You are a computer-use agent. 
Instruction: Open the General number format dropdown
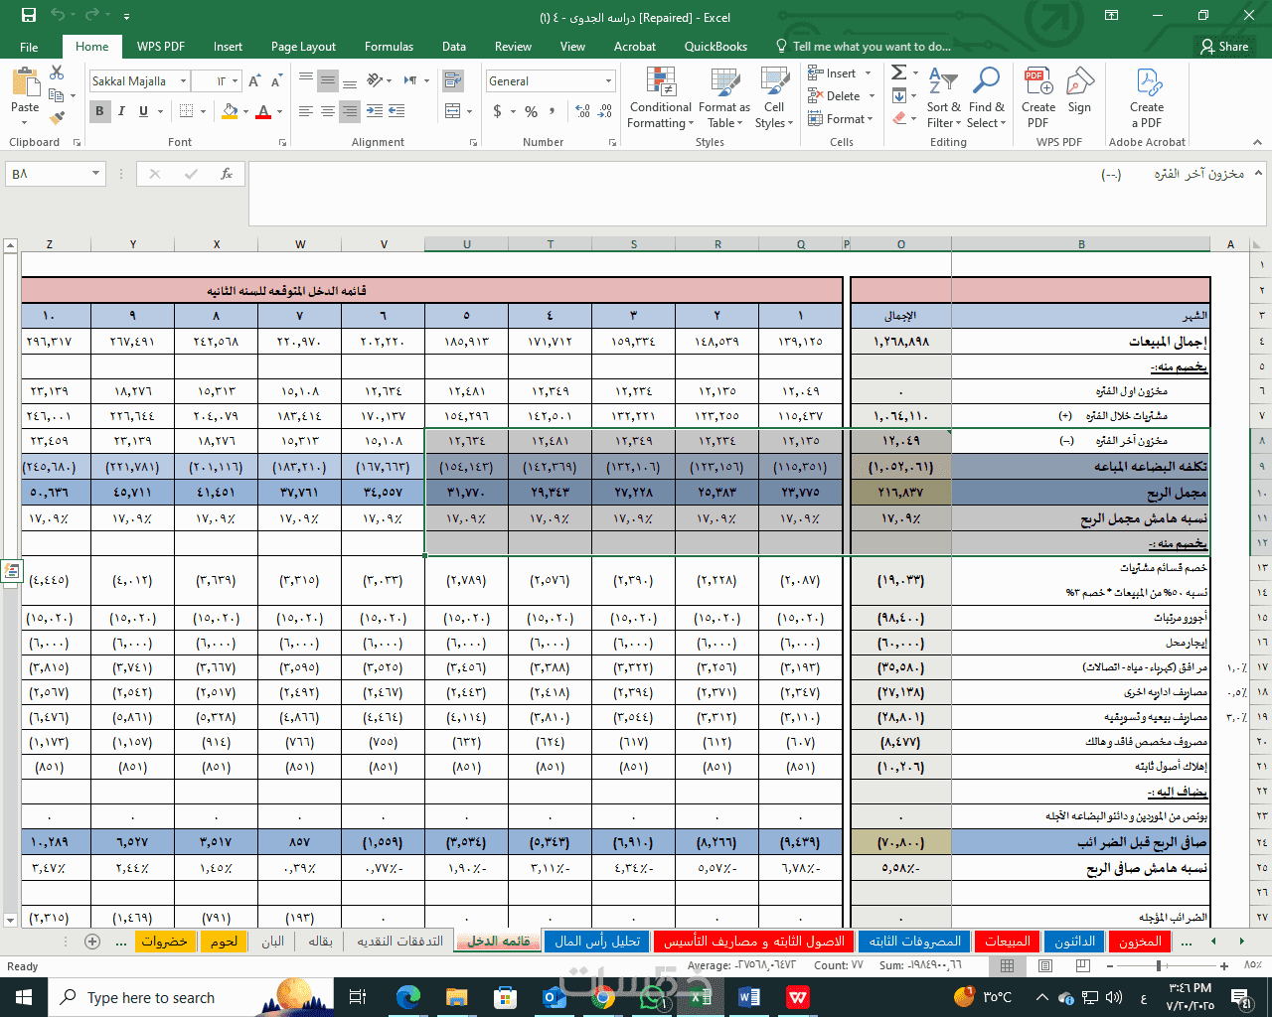coord(608,81)
